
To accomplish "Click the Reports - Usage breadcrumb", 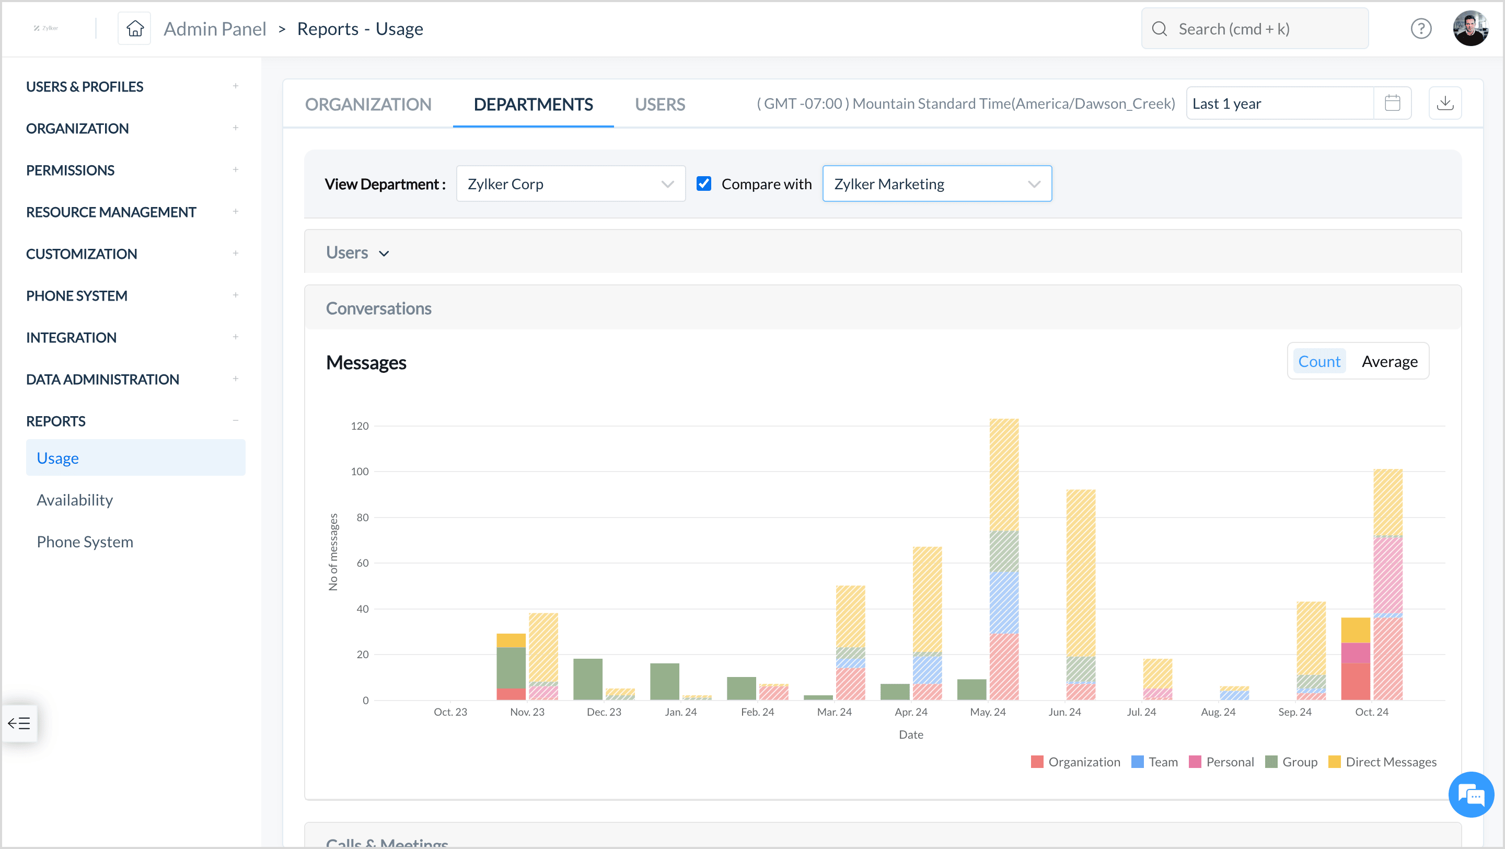I will point(360,29).
